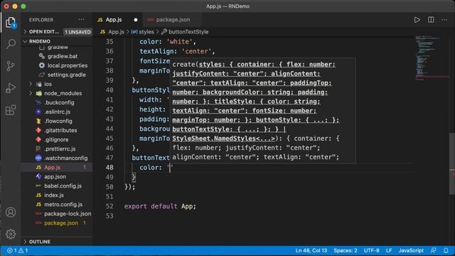Expand the ios folder
The width and height of the screenshot is (455, 256).
point(48,84)
